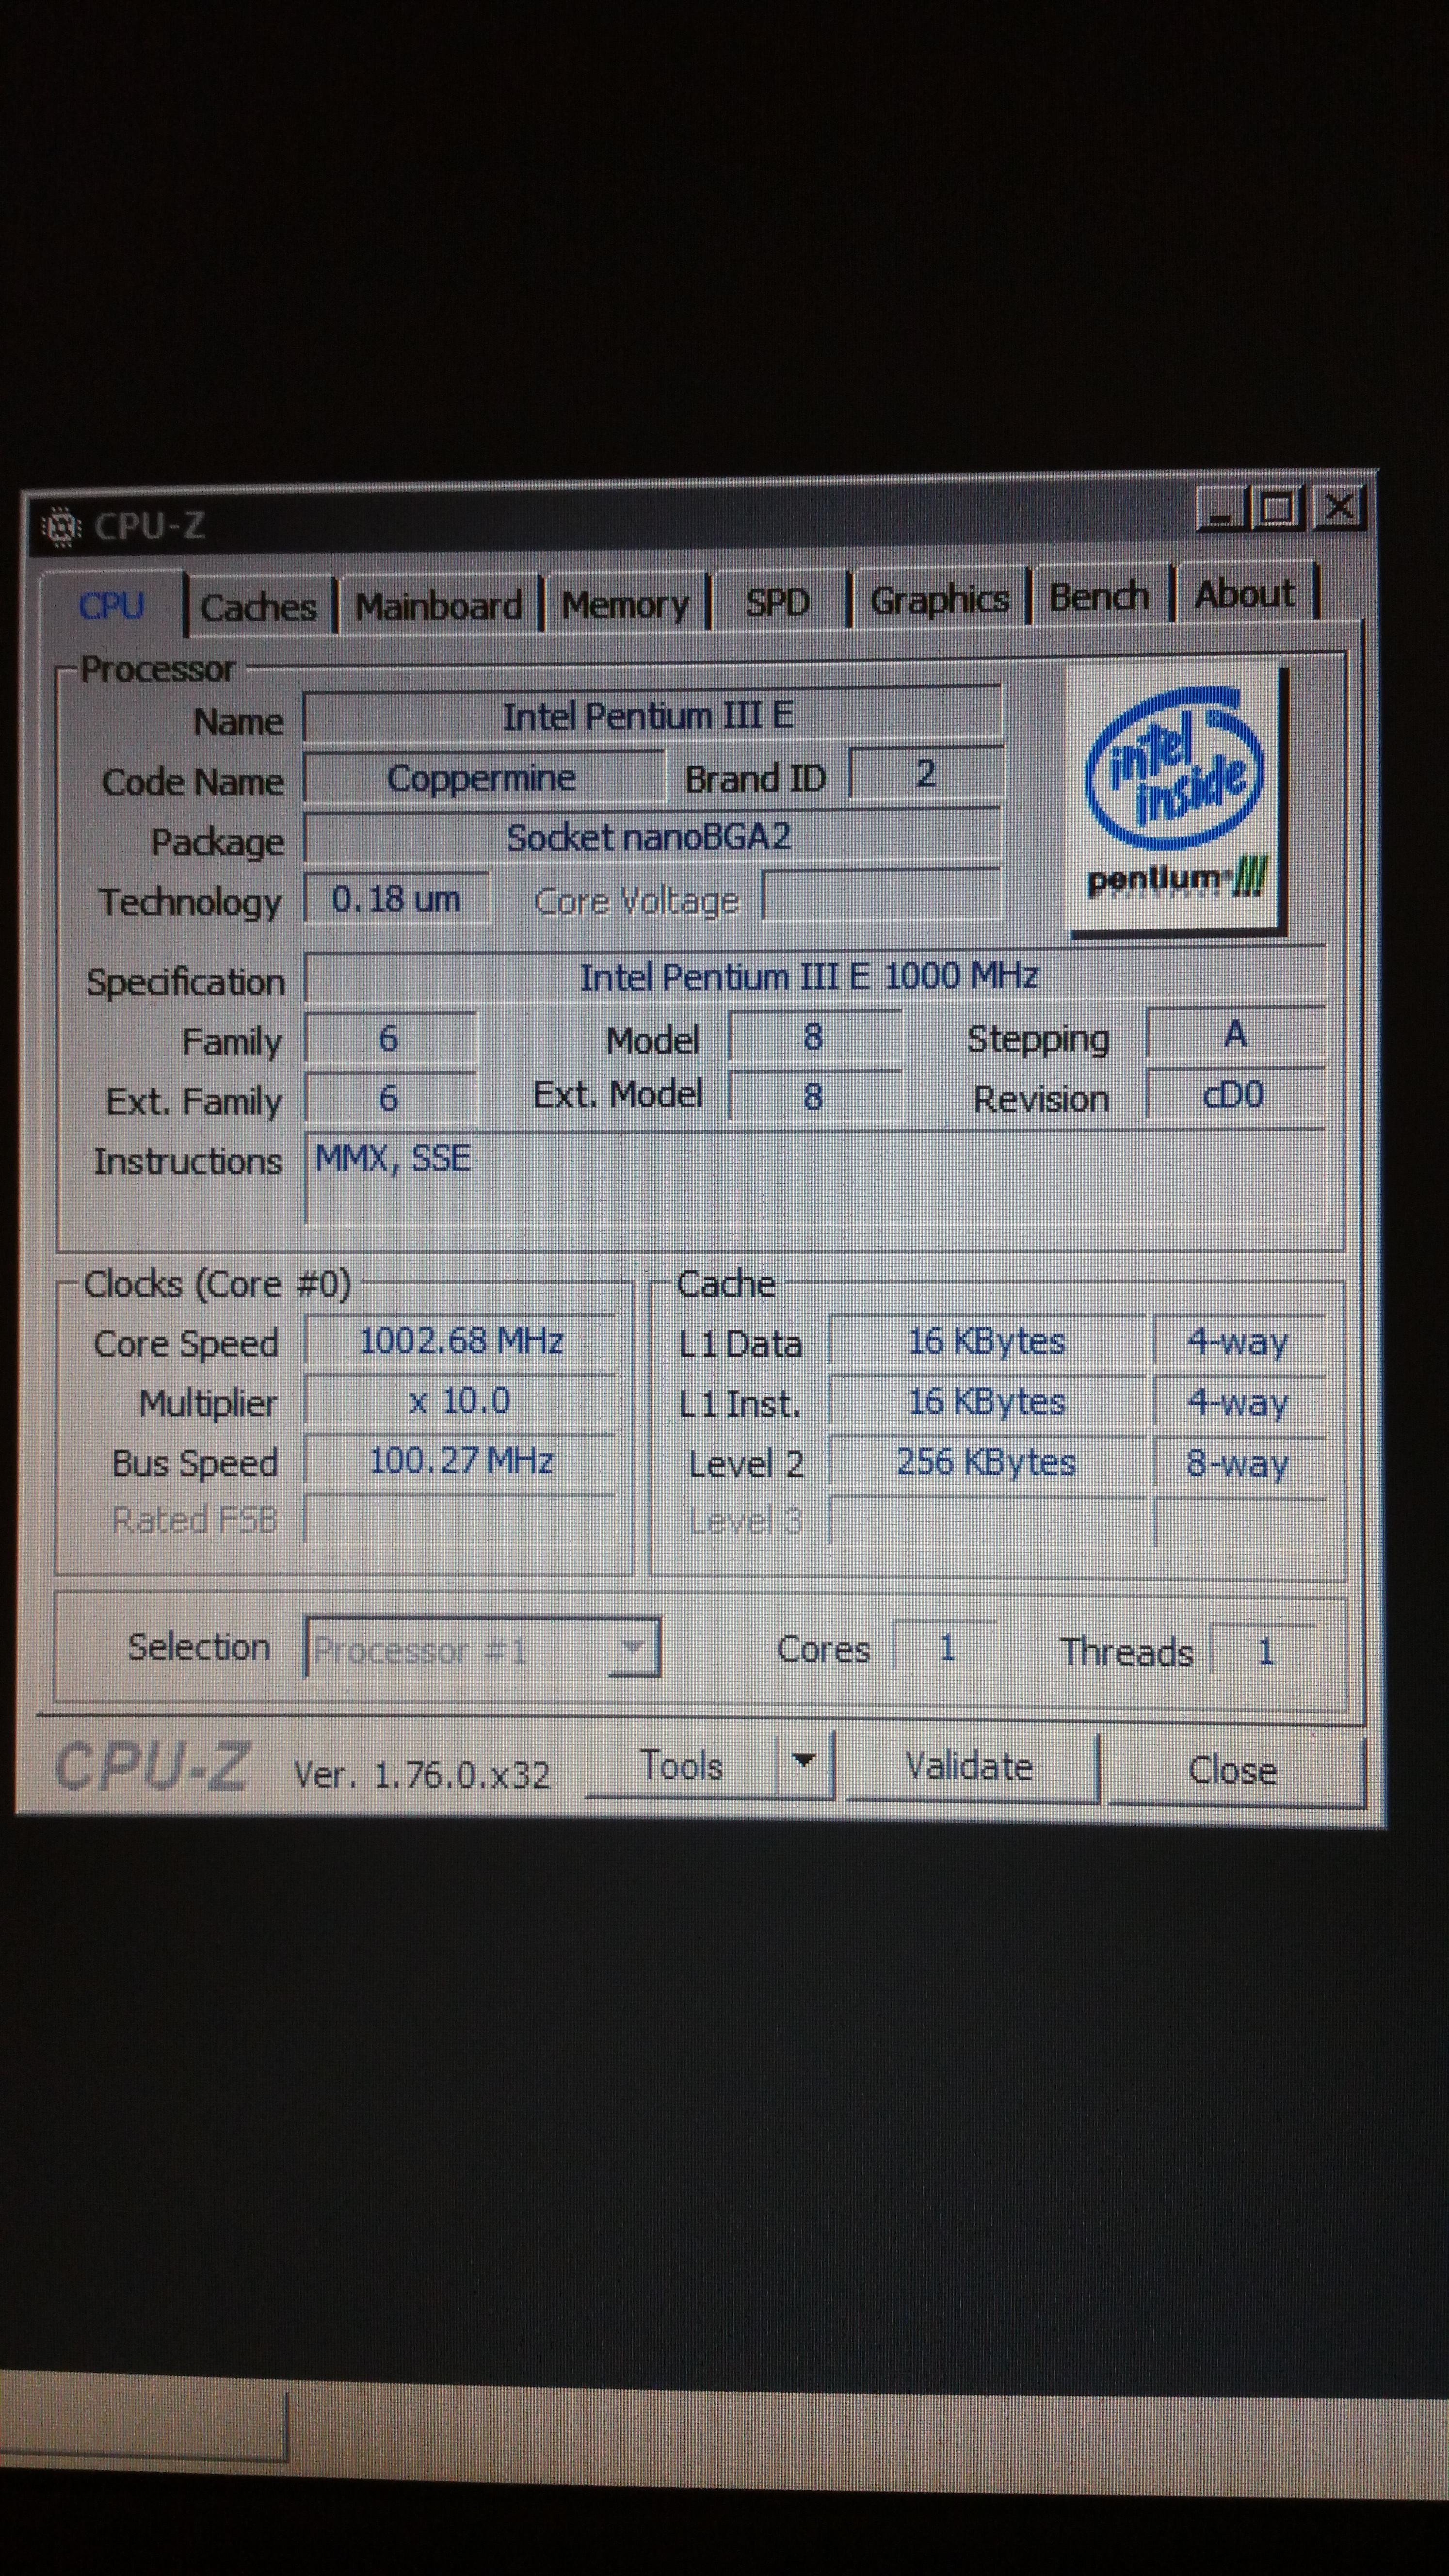Click the Specification field text

pos(810,976)
